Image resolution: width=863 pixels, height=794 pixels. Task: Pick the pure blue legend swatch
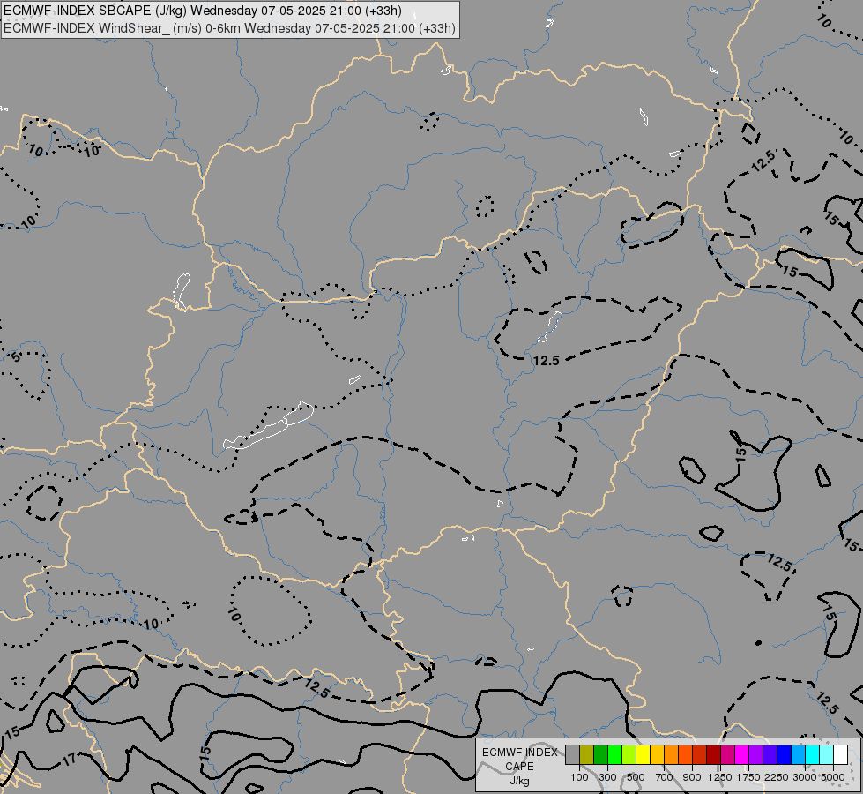pos(784,754)
